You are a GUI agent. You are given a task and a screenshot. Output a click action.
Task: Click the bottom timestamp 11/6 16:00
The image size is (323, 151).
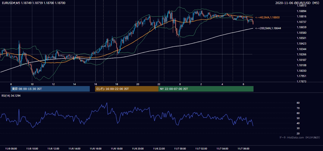(x=96, y=149)
